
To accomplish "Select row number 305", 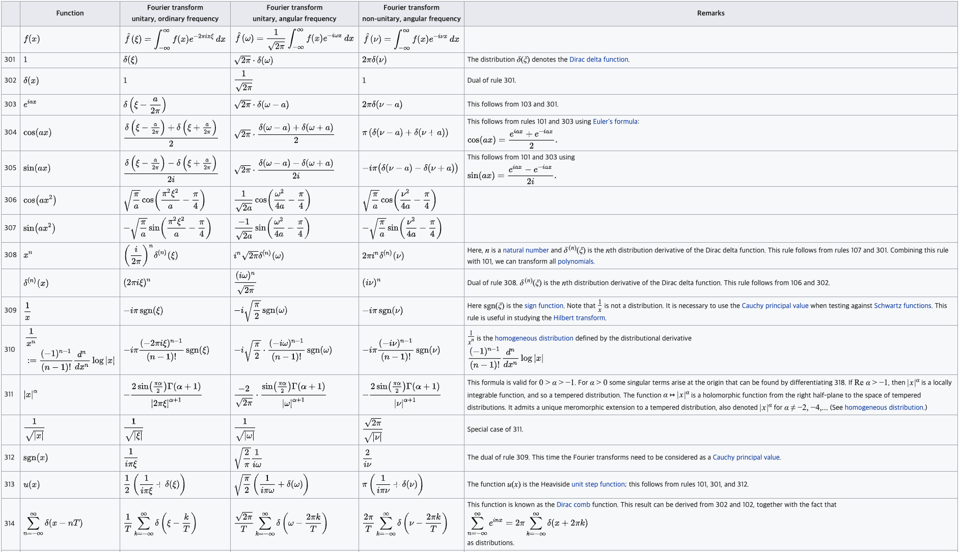I will click(x=10, y=168).
